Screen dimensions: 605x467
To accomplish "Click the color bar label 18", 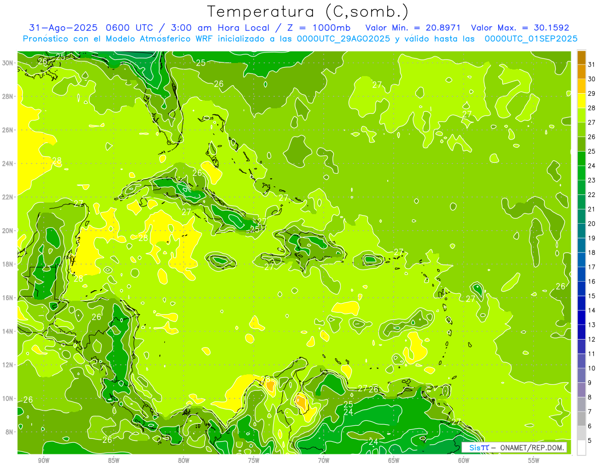I will pyautogui.click(x=592, y=252).
